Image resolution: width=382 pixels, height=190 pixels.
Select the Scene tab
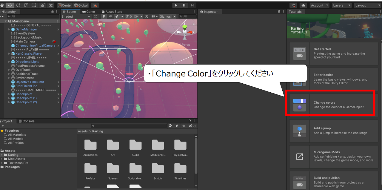pos(71,12)
